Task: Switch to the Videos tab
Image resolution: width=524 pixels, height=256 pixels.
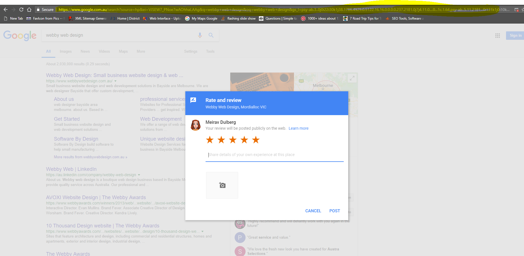Action: [104, 52]
